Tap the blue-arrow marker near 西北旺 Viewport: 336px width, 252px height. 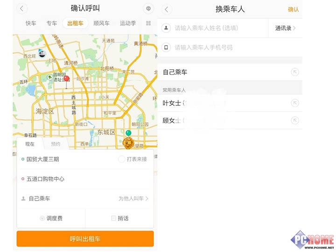(42, 53)
